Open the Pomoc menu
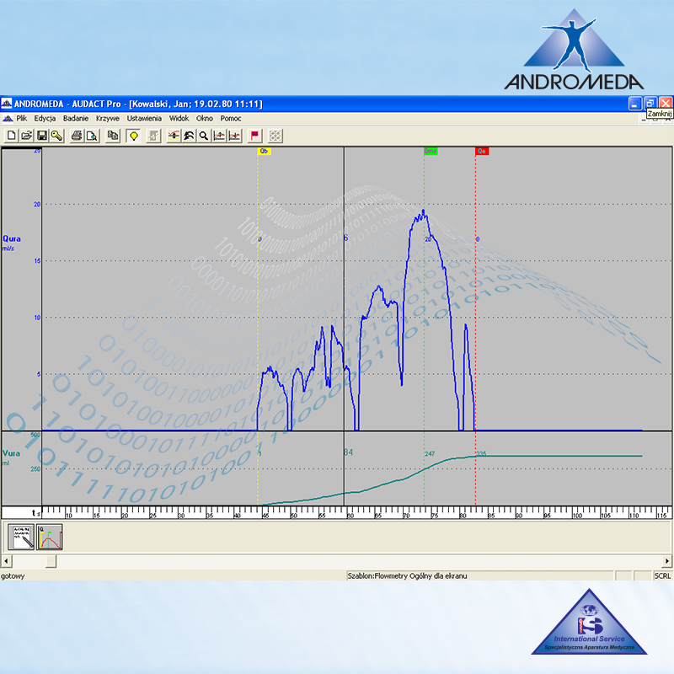Image resolution: width=674 pixels, height=674 pixels. pyautogui.click(x=231, y=119)
